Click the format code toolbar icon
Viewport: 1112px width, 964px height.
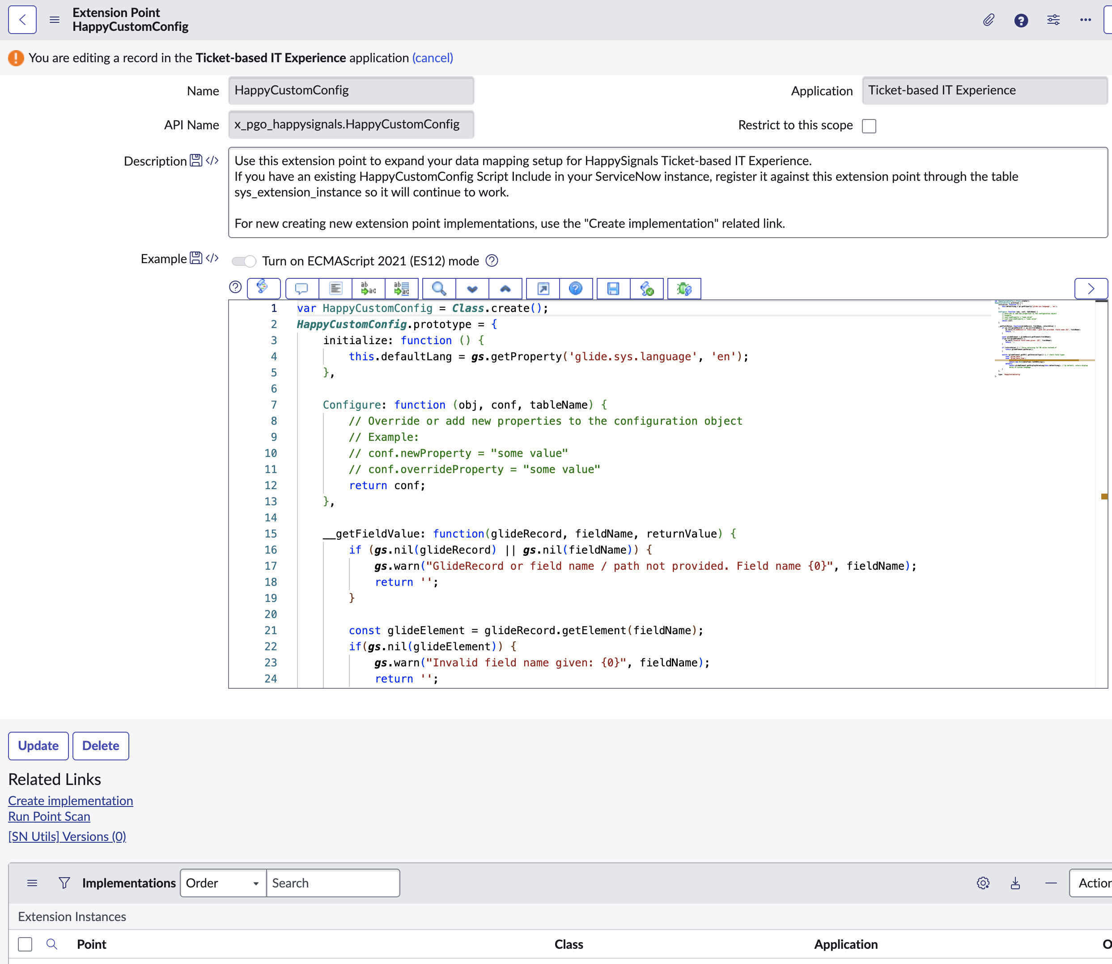point(335,289)
